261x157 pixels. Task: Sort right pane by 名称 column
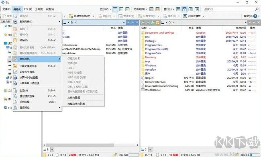pyautogui.click(x=144, y=28)
